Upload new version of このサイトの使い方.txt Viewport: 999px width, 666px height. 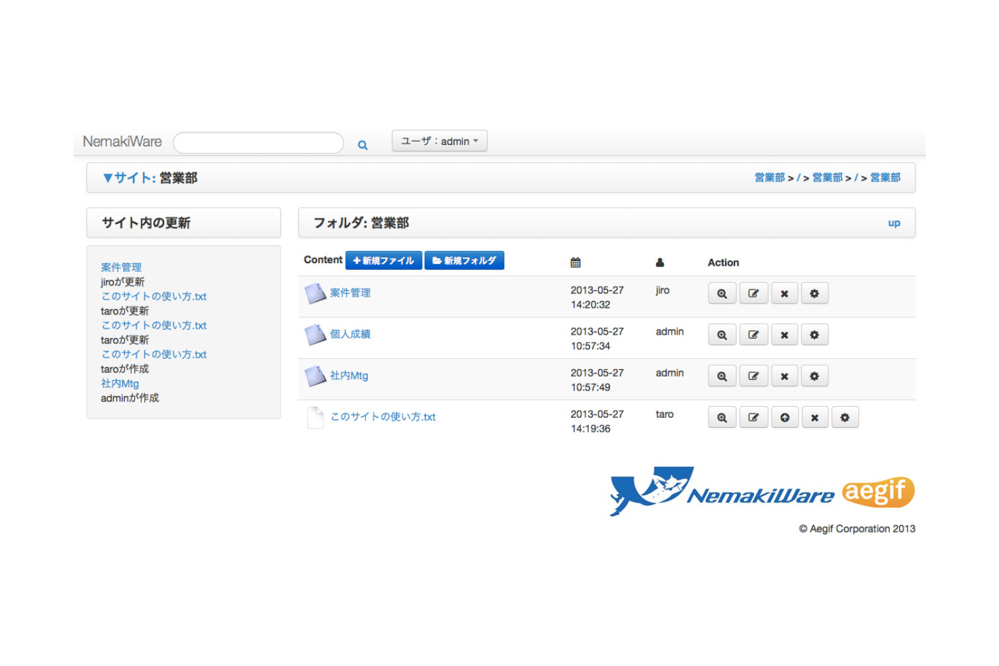coord(784,417)
